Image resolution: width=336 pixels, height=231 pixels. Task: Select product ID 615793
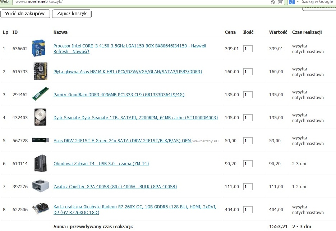click(20, 71)
